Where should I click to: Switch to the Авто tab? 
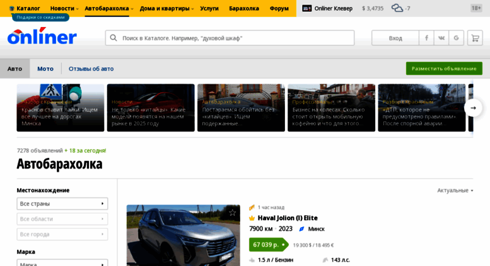(x=15, y=69)
